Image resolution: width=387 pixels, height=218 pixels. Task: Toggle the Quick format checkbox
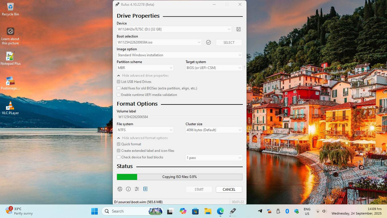119,144
